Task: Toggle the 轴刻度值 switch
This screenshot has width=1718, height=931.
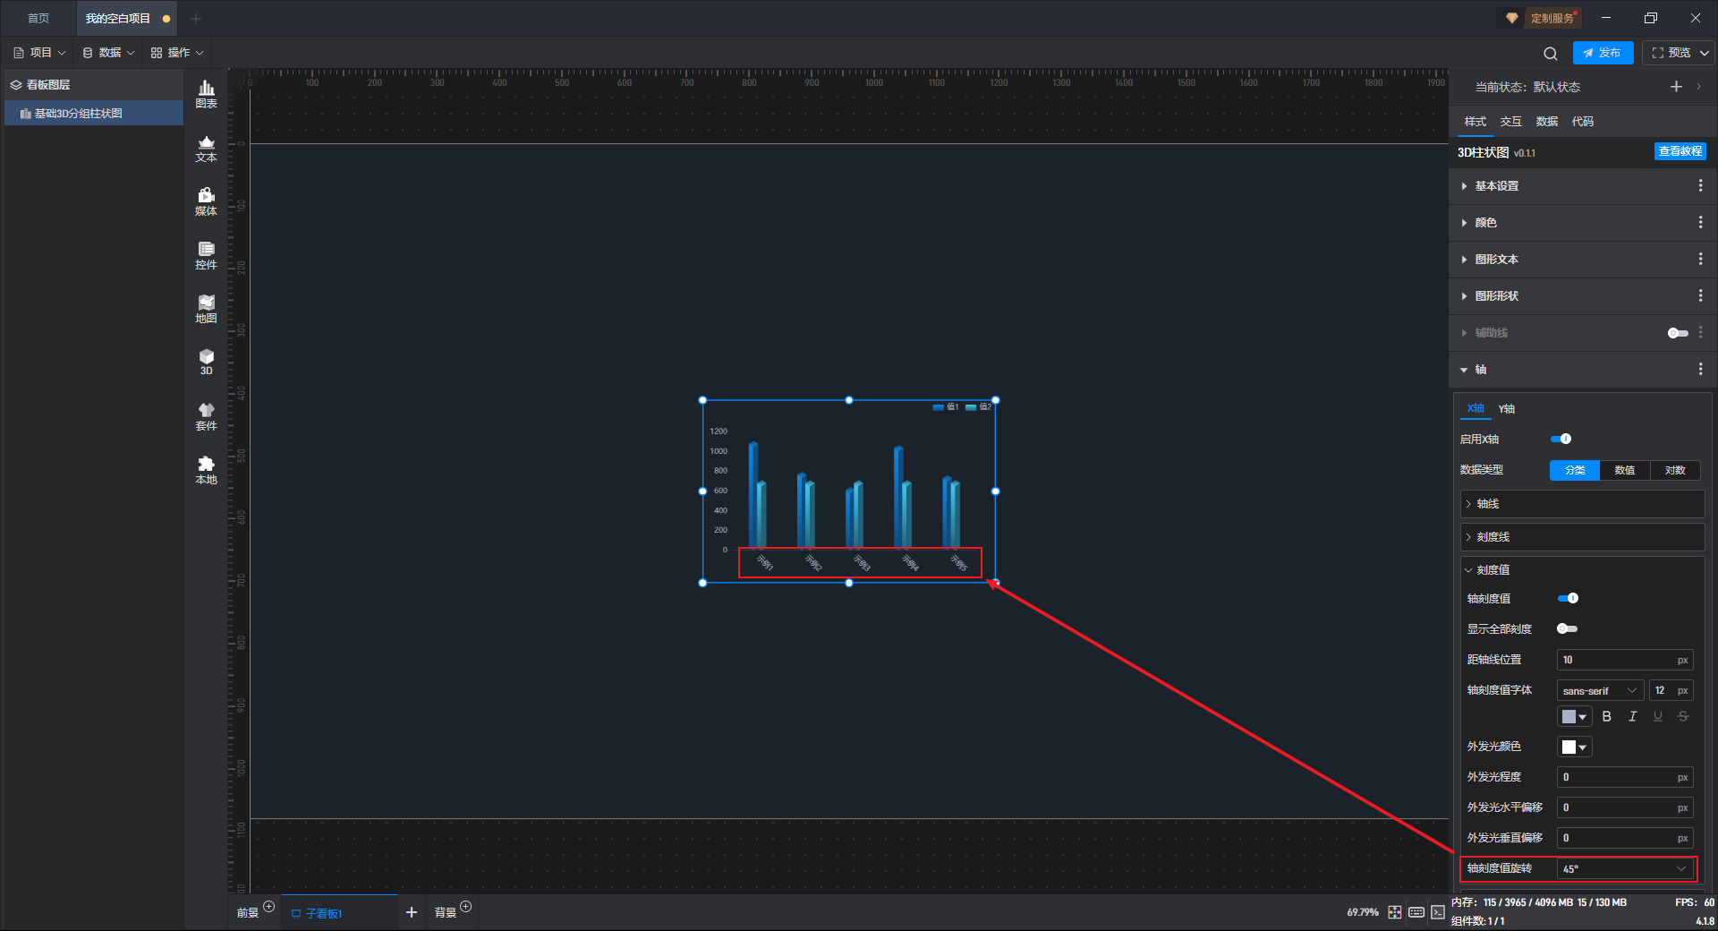Action: [x=1568, y=598]
